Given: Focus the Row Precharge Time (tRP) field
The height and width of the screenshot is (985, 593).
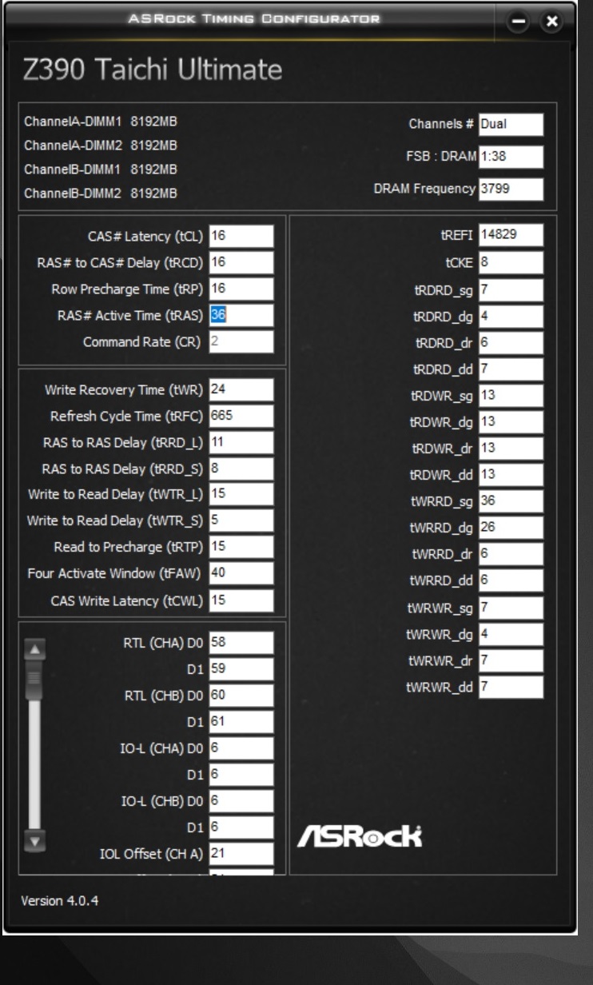Looking at the screenshot, I should point(241,289).
